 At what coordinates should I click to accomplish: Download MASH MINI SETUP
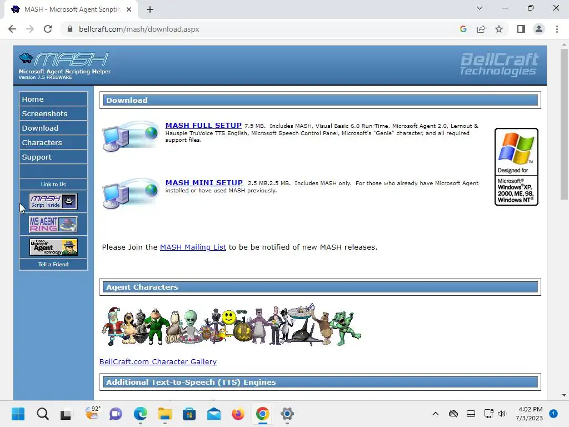pyautogui.click(x=204, y=182)
